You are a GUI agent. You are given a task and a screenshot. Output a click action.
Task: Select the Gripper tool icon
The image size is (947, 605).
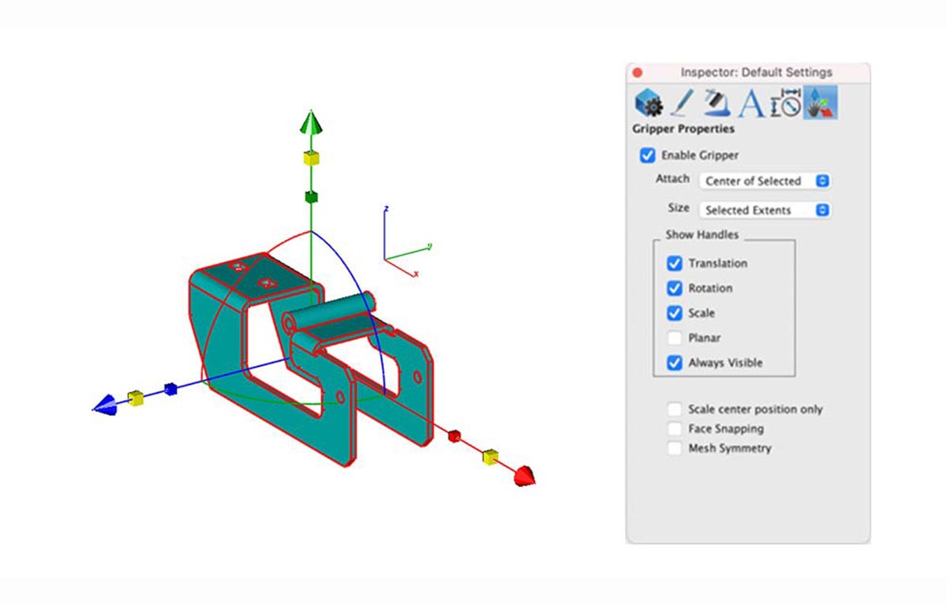point(821,103)
